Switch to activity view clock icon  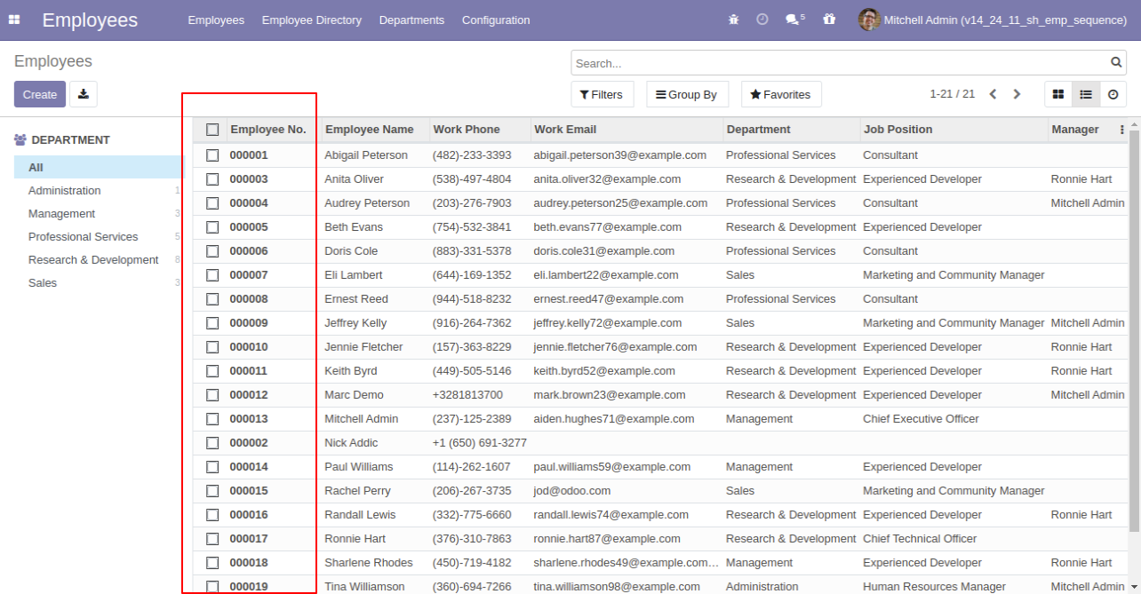[1113, 94]
